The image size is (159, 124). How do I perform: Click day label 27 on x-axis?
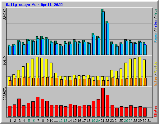[x=130, y=121]
